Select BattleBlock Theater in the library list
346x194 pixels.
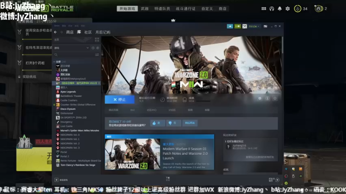(x=71, y=96)
